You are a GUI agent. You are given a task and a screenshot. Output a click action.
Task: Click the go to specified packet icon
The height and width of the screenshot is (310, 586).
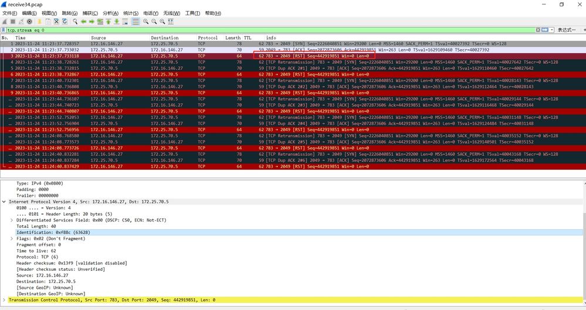click(x=100, y=22)
